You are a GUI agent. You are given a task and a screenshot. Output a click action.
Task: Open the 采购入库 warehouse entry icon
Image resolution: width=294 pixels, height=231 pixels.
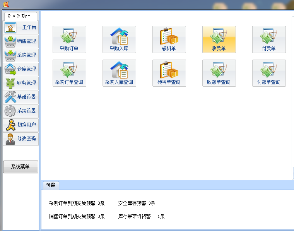119,39
